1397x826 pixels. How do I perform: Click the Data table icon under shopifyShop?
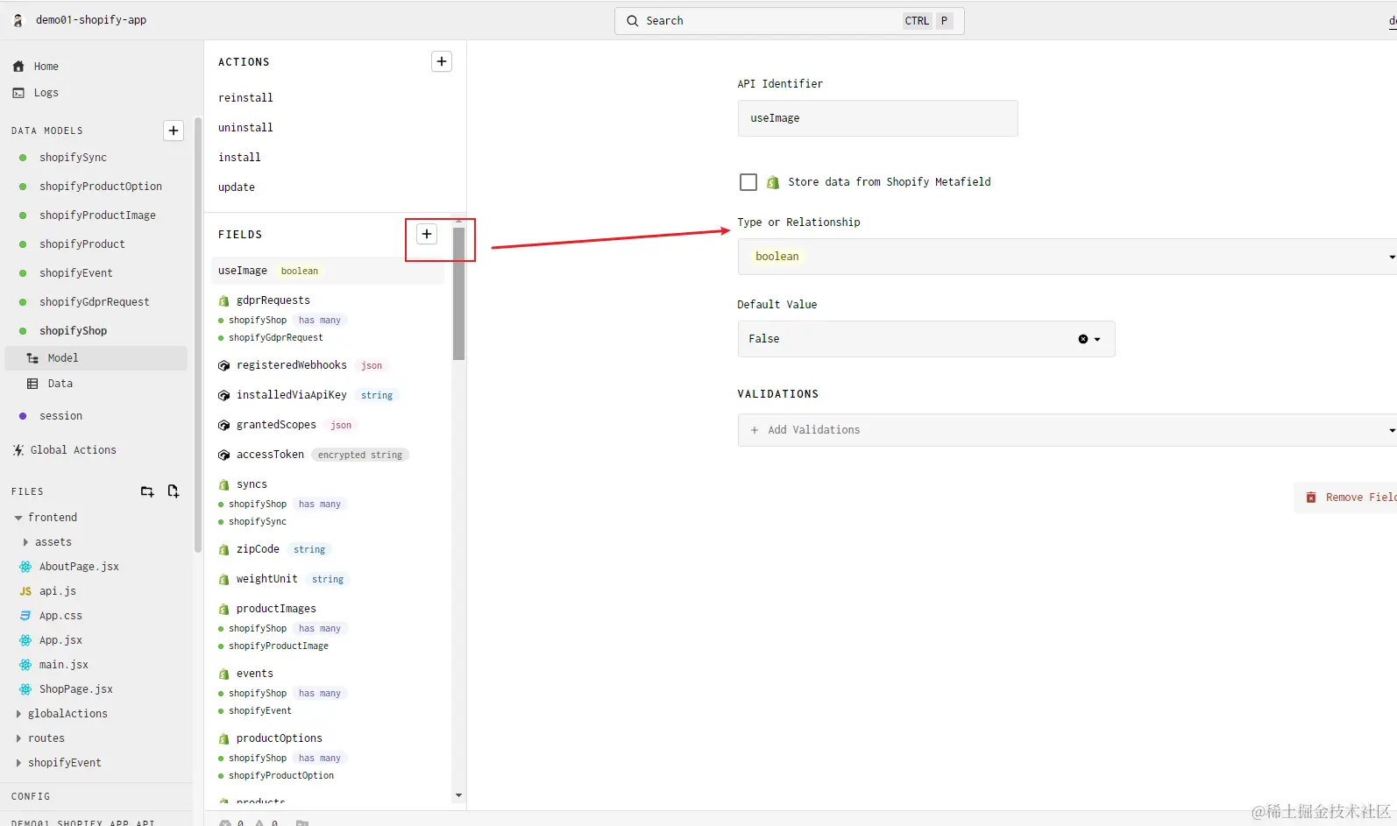pos(32,384)
